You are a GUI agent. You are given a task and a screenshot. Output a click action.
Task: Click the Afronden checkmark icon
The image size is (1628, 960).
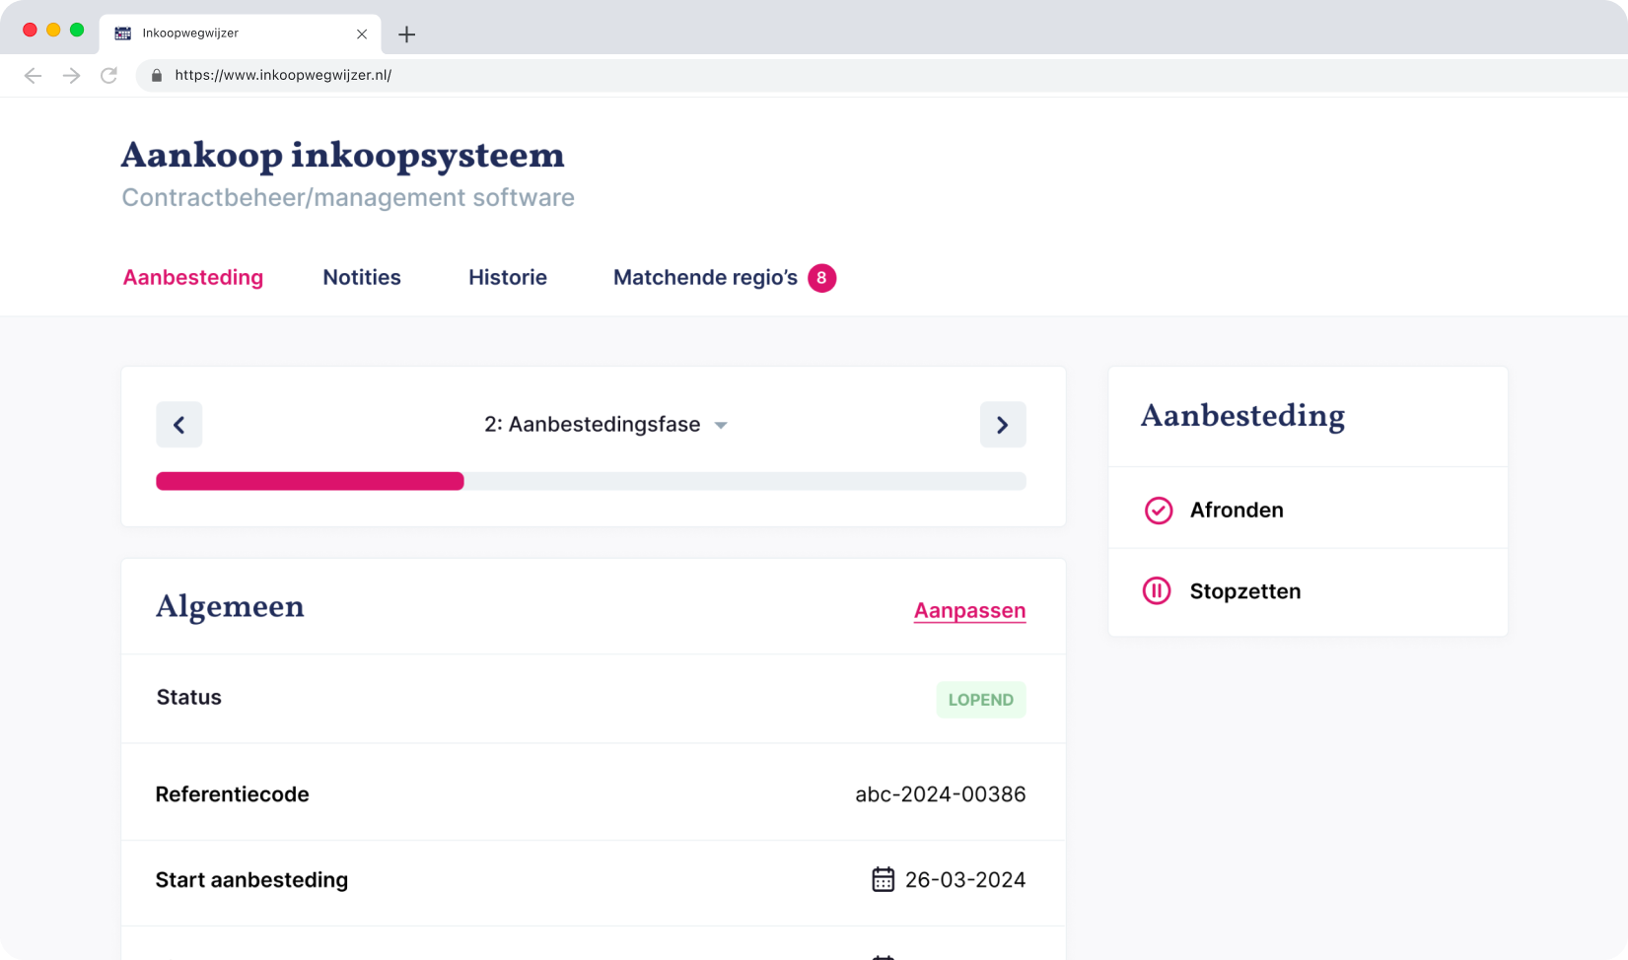coord(1158,511)
